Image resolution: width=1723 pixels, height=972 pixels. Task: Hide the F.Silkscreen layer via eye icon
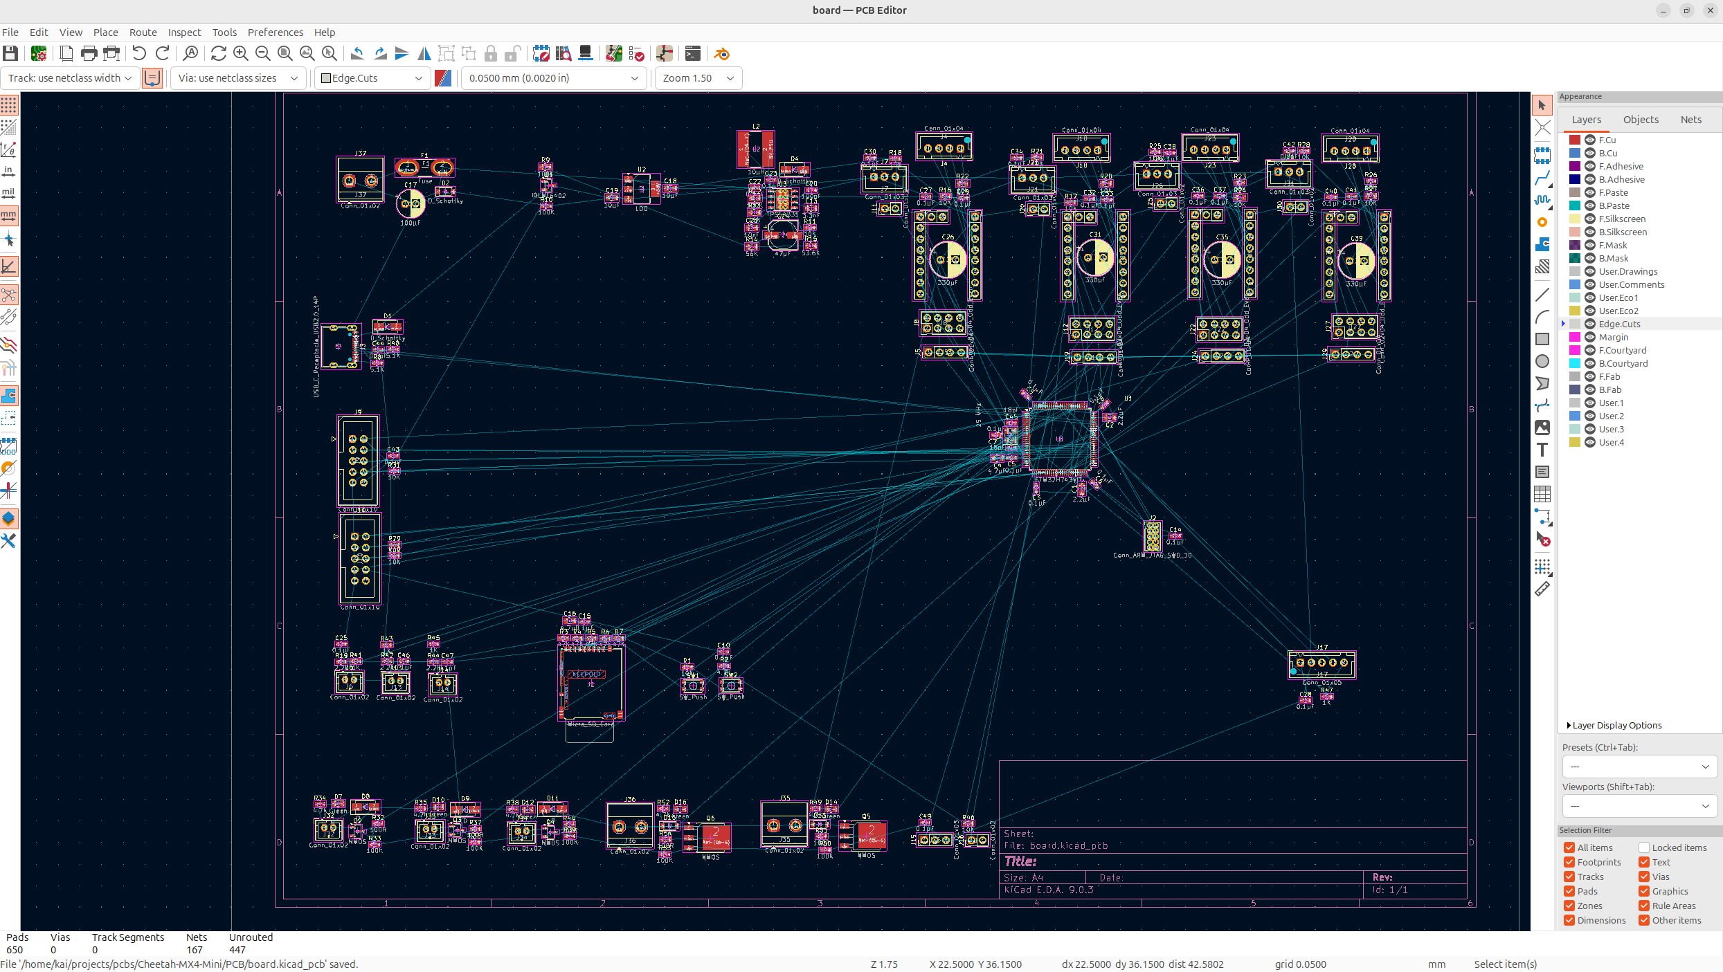pyautogui.click(x=1590, y=219)
